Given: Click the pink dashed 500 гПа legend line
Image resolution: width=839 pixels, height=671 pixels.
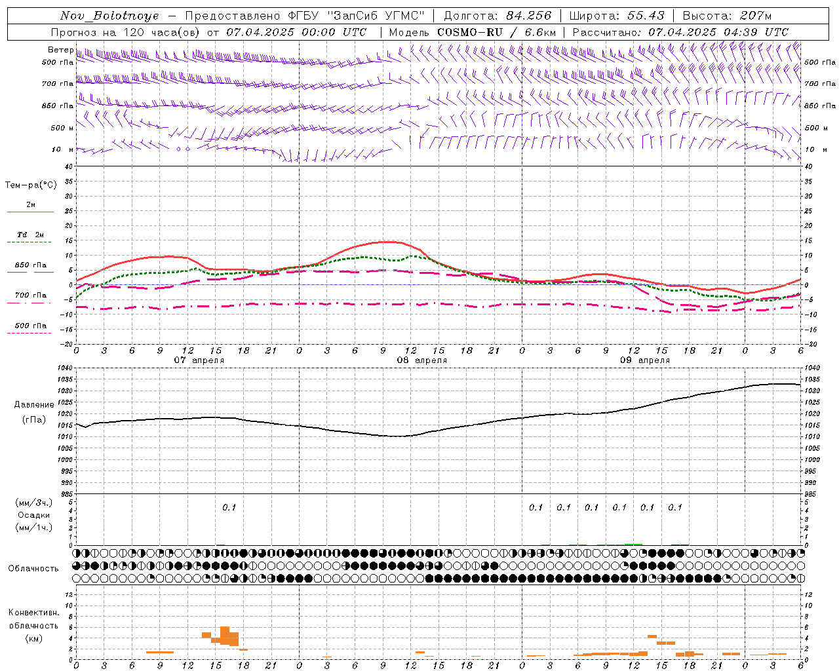Looking at the screenshot, I should pyautogui.click(x=29, y=334).
